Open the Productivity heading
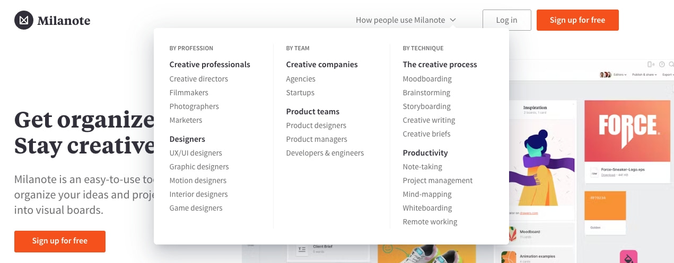The height and width of the screenshot is (263, 674). pos(425,153)
